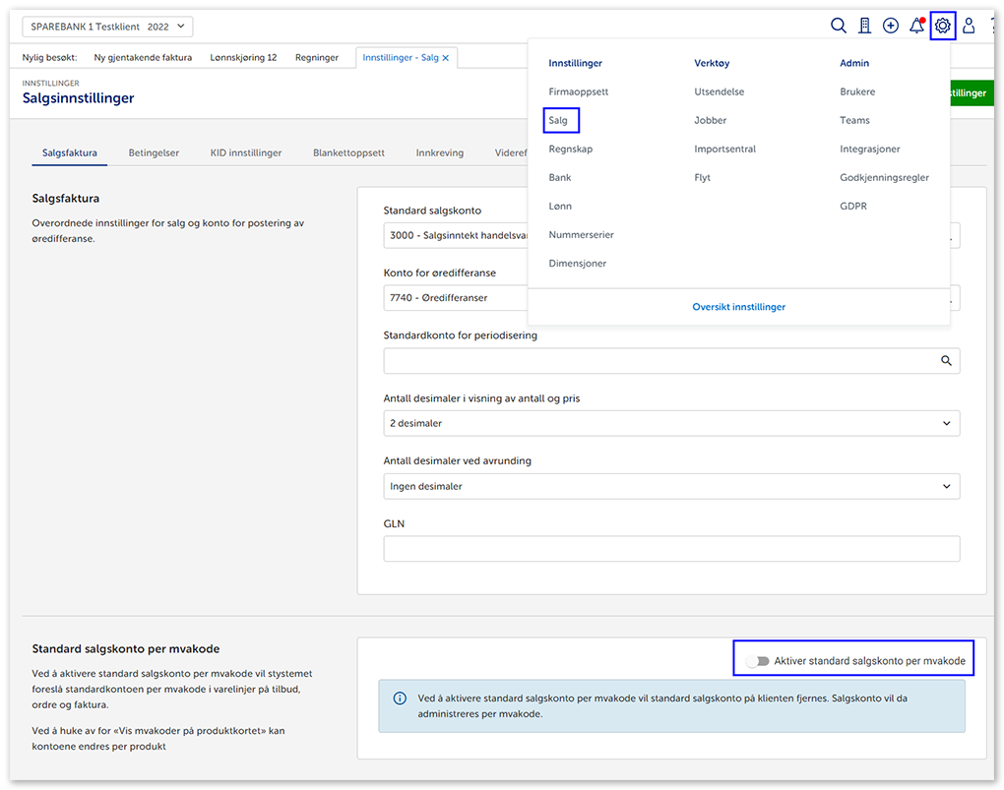Click search icon in Standardkonto for periodisering
1004x790 pixels.
(x=946, y=361)
